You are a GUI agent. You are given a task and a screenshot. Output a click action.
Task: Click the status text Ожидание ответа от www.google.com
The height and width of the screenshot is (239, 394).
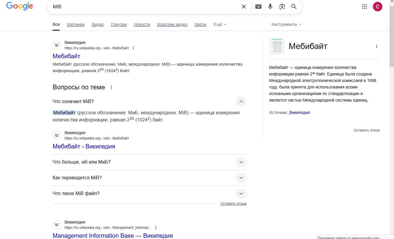click(350, 237)
